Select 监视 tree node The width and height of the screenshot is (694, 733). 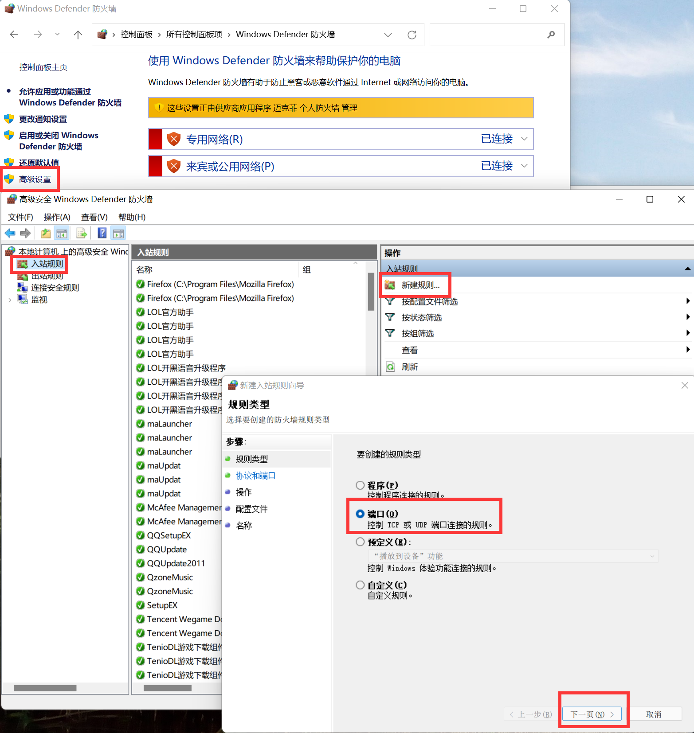coord(39,300)
